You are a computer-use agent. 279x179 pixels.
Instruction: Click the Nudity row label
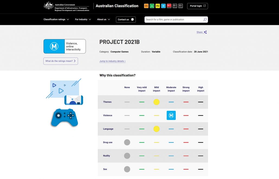pos(106,156)
